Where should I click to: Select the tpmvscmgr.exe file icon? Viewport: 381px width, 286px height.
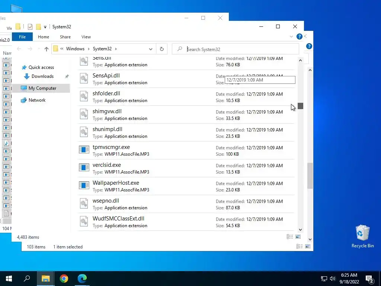84,150
